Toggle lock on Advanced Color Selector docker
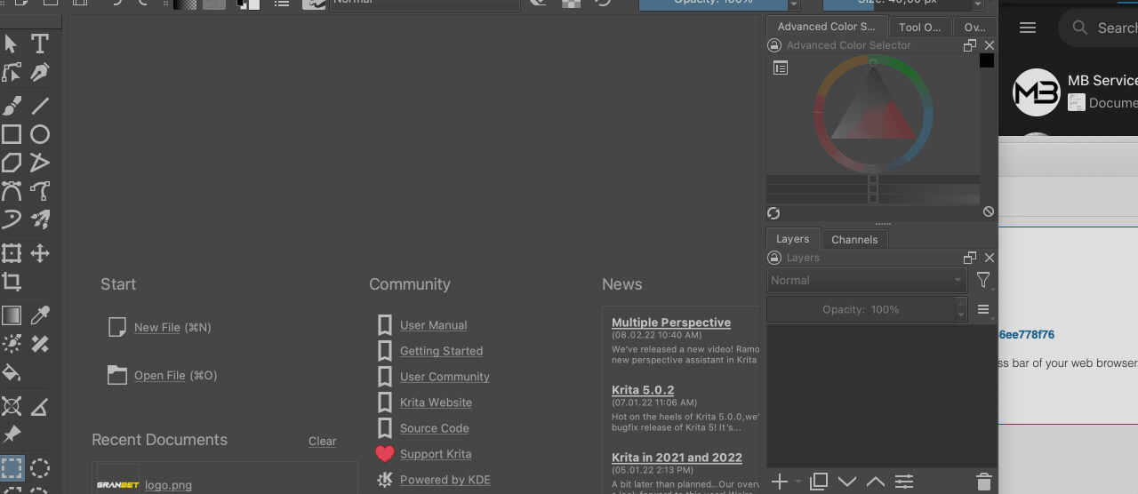 [x=774, y=45]
